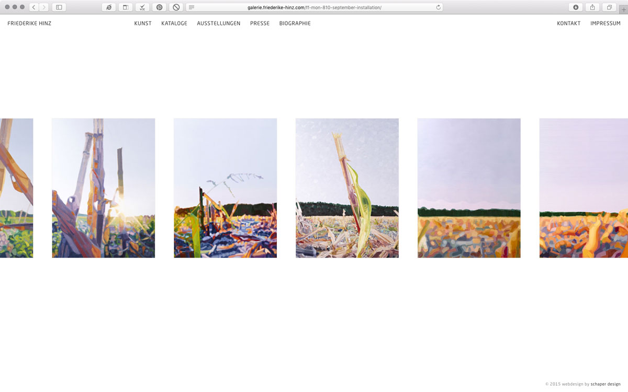Click the Pinterest extension icon

159,7
